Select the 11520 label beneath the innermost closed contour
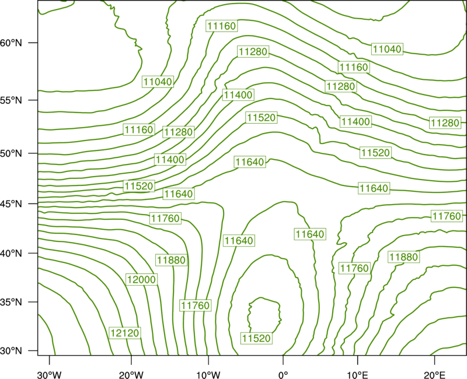 256,338
